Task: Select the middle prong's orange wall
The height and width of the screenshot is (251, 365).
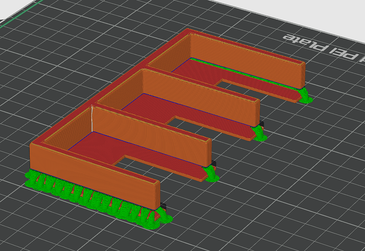Action: [x=201, y=98]
